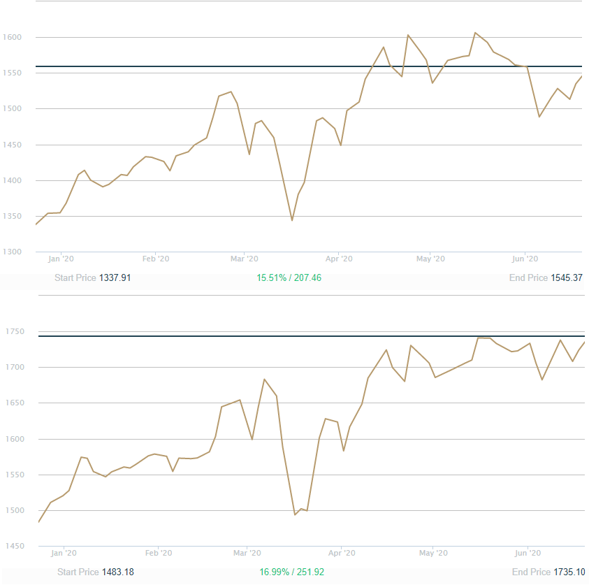The height and width of the screenshot is (585, 589).
Task: Select the green 16.99% / 251.92 change label
Action: 292,572
